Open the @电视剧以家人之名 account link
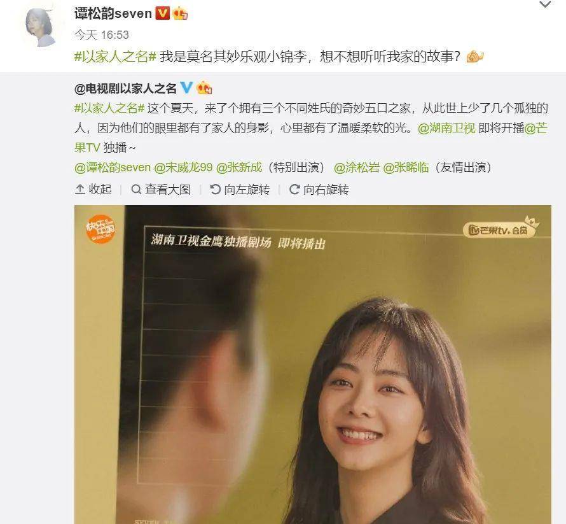 [125, 88]
